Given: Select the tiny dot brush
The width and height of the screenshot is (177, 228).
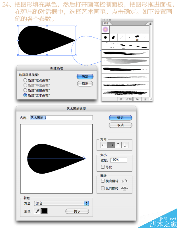Looking at the screenshot, I should 129,38.
